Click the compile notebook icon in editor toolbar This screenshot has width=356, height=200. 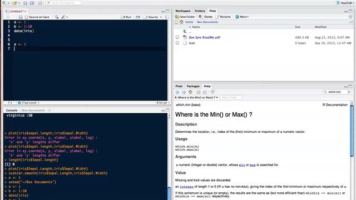pyautogui.click(x=167, y=17)
